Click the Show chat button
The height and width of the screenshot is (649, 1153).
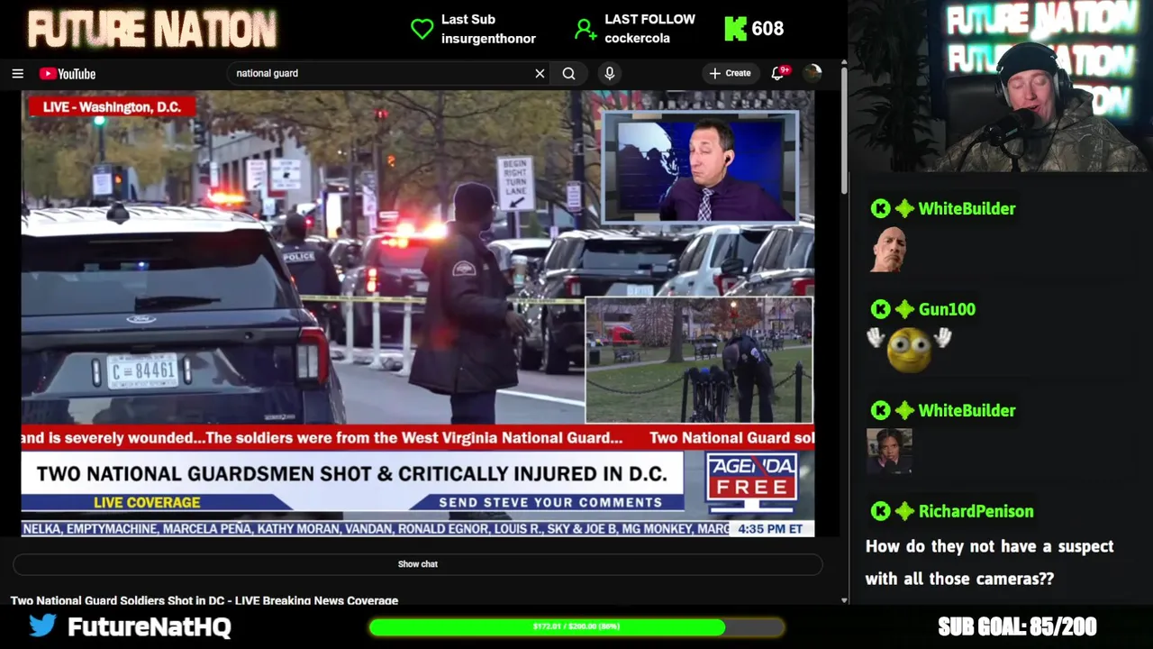[418, 564]
